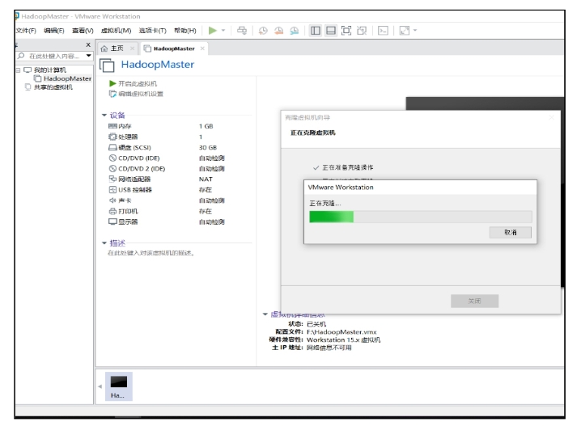Click the 网络适配器 network adapter icon

click(x=112, y=179)
